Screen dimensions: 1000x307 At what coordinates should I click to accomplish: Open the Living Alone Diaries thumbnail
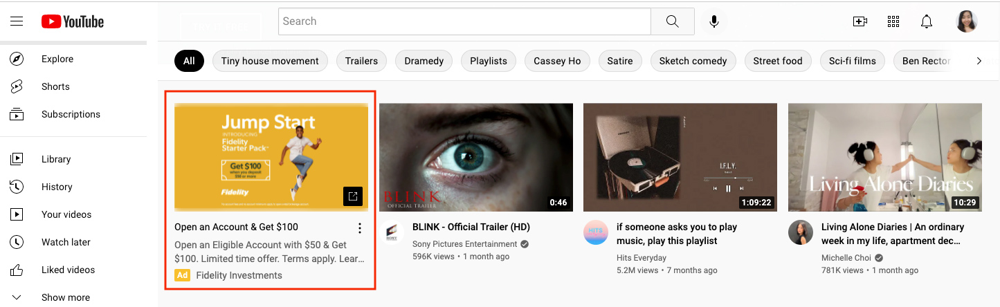tap(885, 157)
